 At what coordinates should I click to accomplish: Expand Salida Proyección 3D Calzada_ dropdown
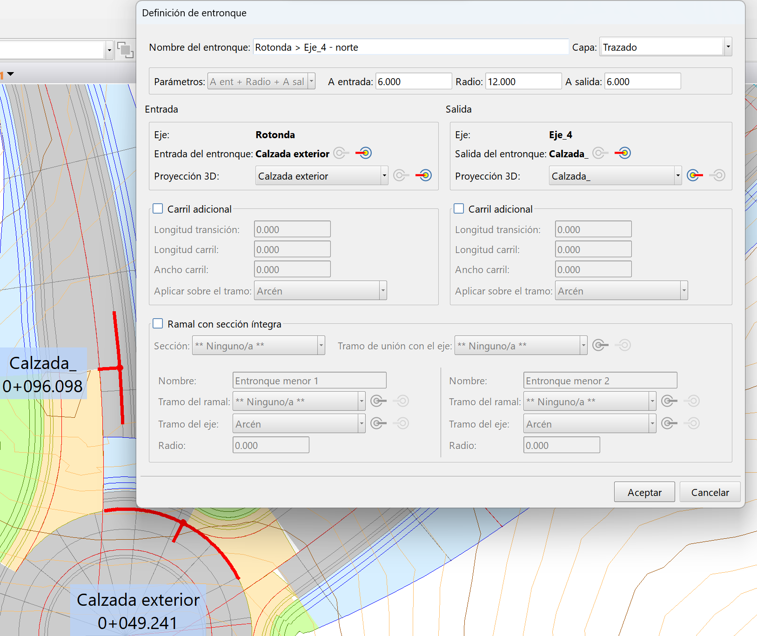677,176
